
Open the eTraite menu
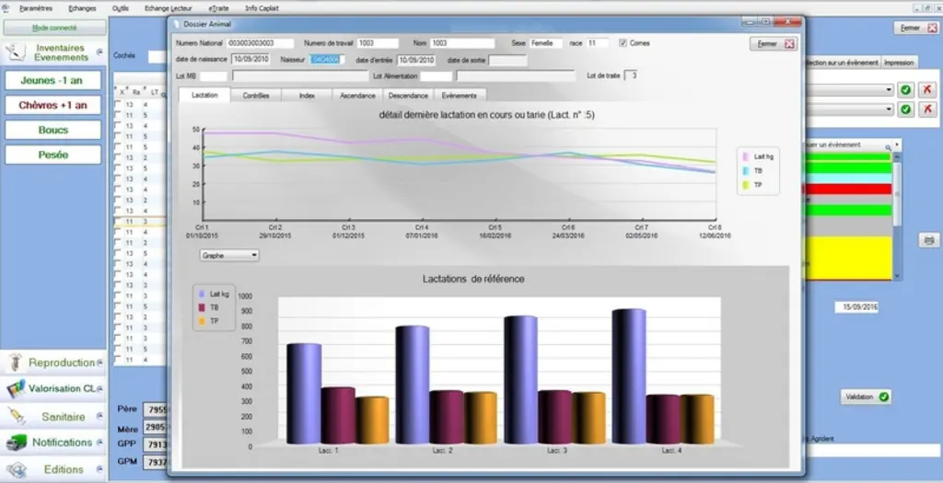point(218,8)
